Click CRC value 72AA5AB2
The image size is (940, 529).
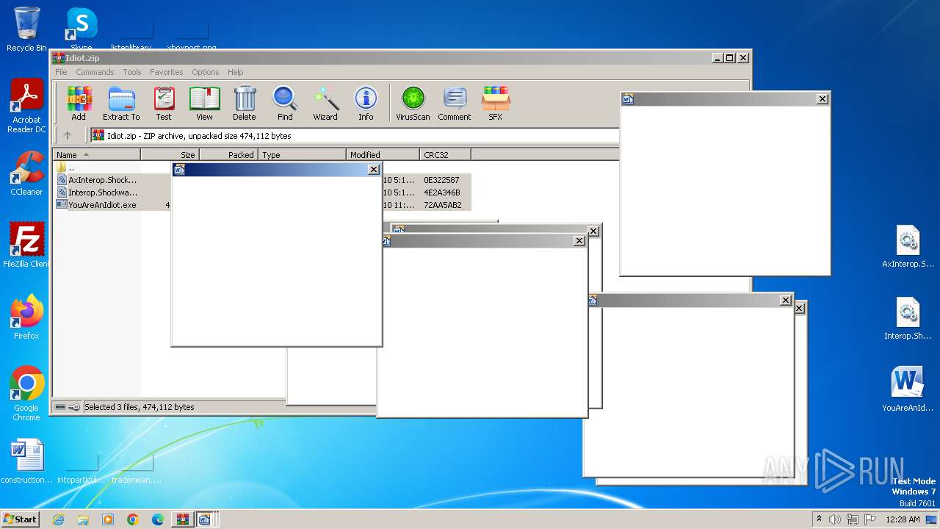pyautogui.click(x=442, y=205)
